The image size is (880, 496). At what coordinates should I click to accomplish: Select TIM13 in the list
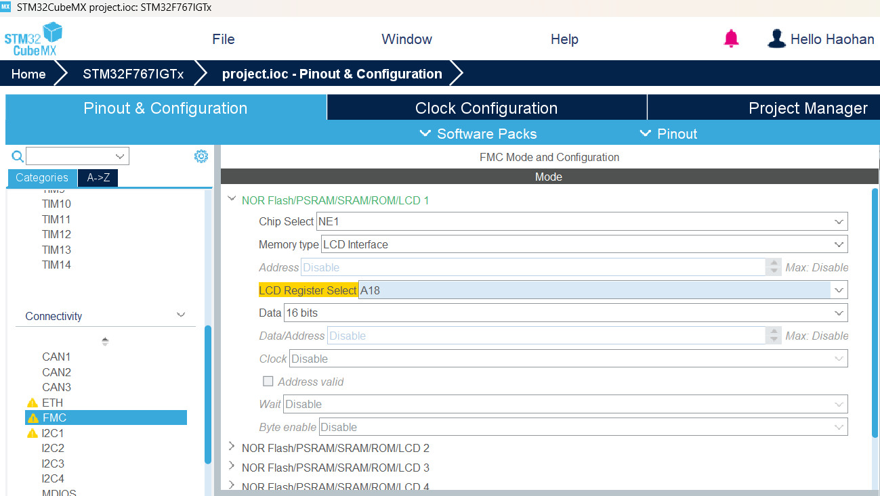pyautogui.click(x=56, y=250)
